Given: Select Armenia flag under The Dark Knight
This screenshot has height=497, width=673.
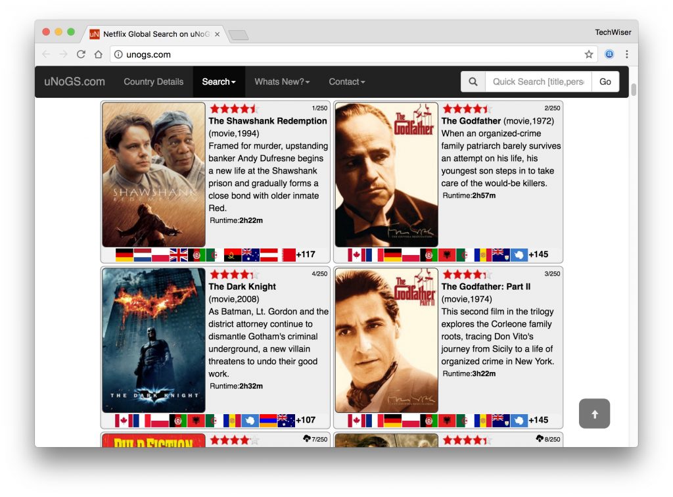Looking at the screenshot, I should [268, 421].
